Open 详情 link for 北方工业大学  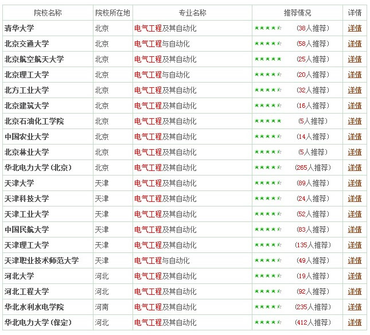(x=355, y=90)
